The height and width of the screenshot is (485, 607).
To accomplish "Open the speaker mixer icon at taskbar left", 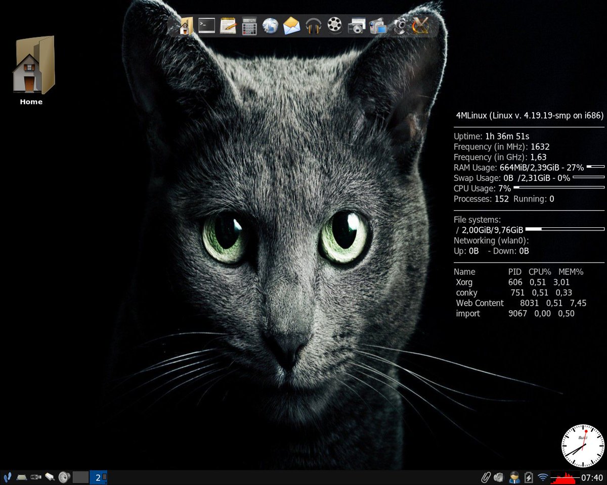I will [63, 477].
